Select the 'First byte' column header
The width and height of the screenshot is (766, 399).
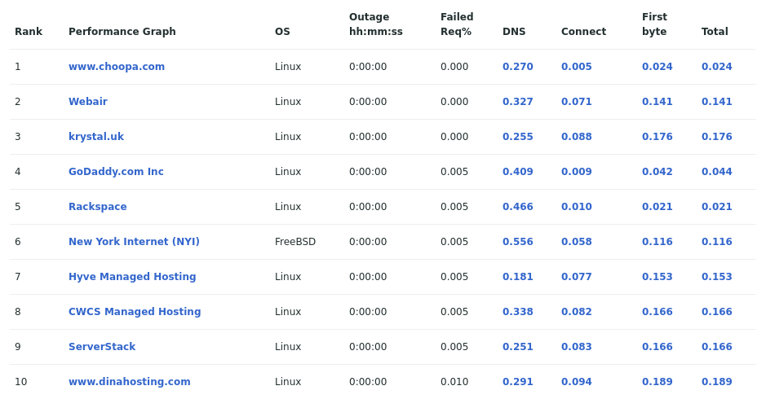(x=654, y=24)
